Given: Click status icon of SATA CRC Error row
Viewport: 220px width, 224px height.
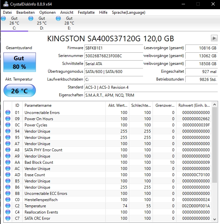Looking at the screenshot, I should pos(8,218).
